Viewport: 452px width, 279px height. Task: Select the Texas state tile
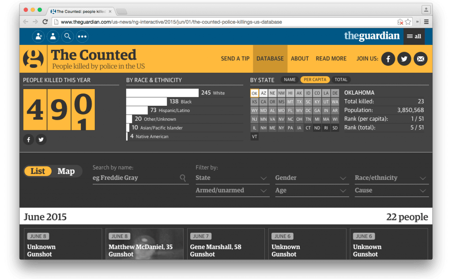click(x=299, y=102)
